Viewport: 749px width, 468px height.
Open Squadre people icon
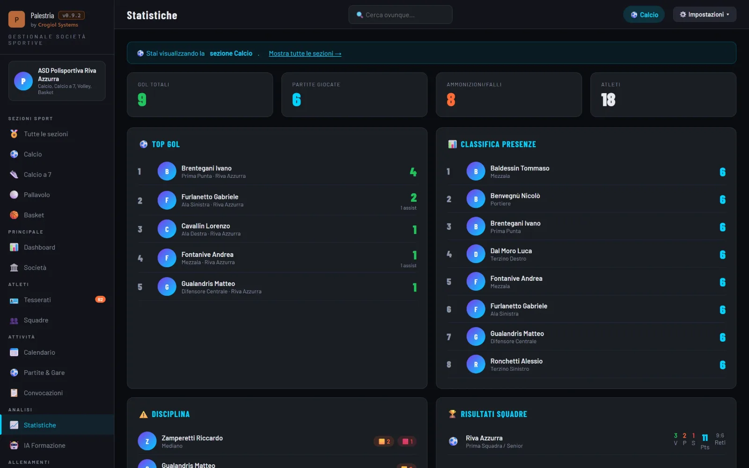pyautogui.click(x=14, y=320)
